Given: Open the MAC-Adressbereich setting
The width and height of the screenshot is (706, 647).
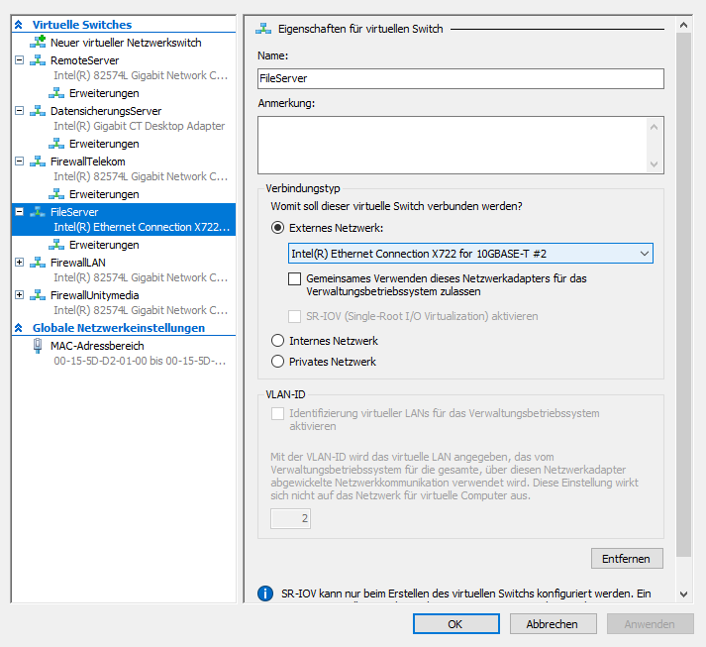Looking at the screenshot, I should click(97, 346).
